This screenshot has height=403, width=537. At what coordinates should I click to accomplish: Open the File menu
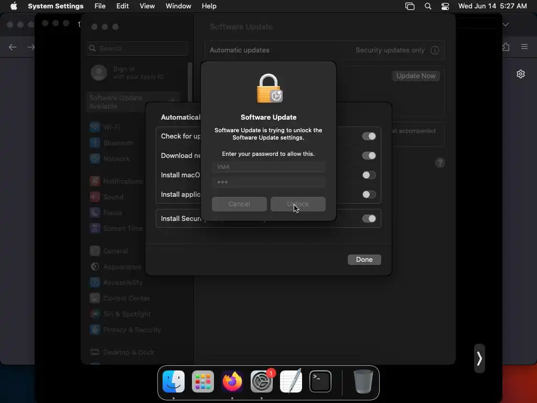pos(100,6)
